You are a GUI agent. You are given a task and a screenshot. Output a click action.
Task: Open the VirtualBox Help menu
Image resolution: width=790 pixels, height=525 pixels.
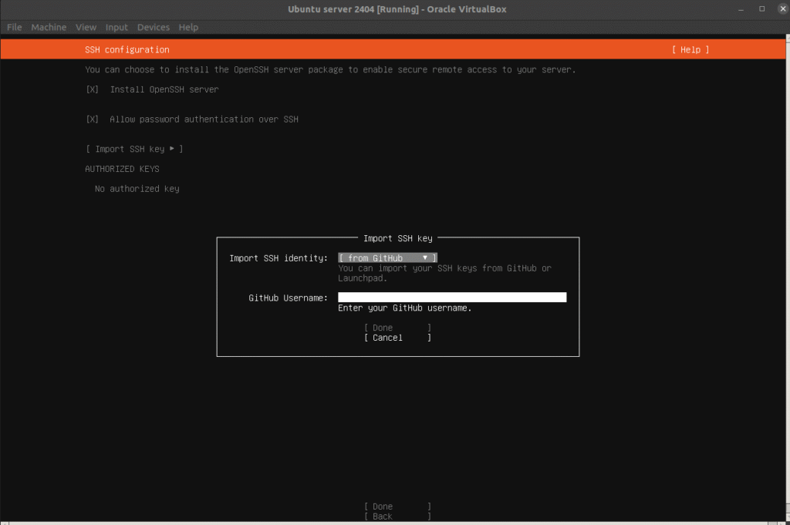click(188, 27)
